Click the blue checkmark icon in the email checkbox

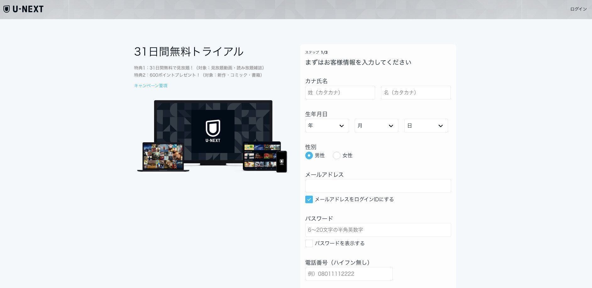[x=308, y=199]
